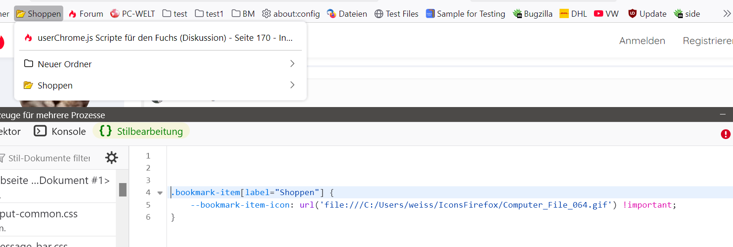This screenshot has height=247, width=733.
Task: Click the Registrieren link
Action: pos(707,41)
